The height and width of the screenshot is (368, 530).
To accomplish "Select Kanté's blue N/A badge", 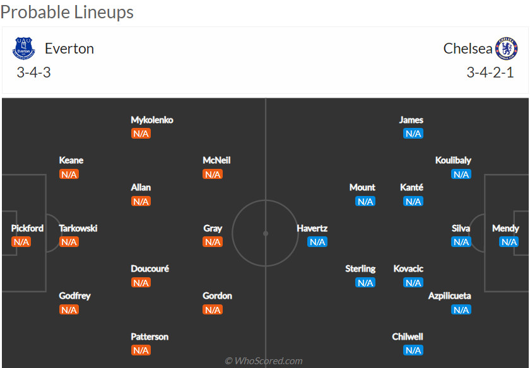I will click(413, 201).
